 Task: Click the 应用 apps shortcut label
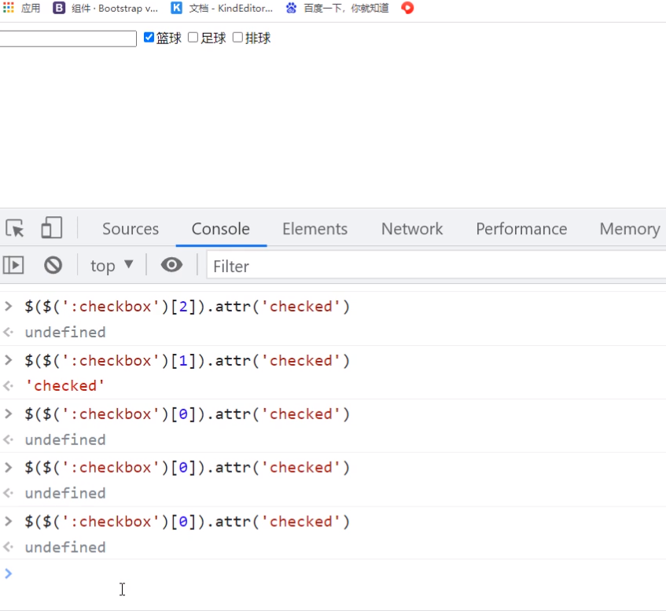(x=31, y=8)
